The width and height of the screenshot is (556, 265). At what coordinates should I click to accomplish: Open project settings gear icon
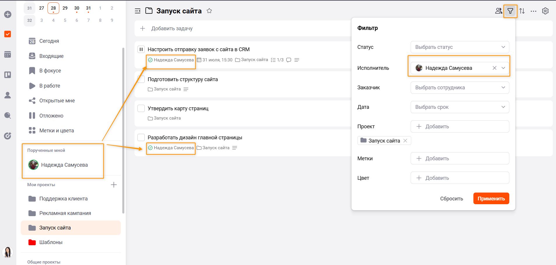click(545, 11)
